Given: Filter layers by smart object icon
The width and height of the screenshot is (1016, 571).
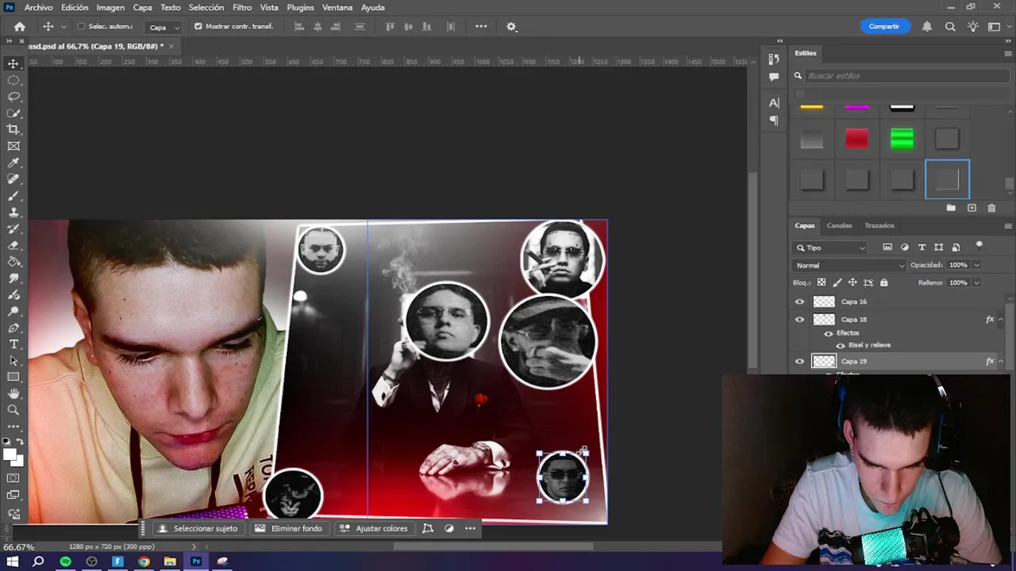Looking at the screenshot, I should (956, 247).
